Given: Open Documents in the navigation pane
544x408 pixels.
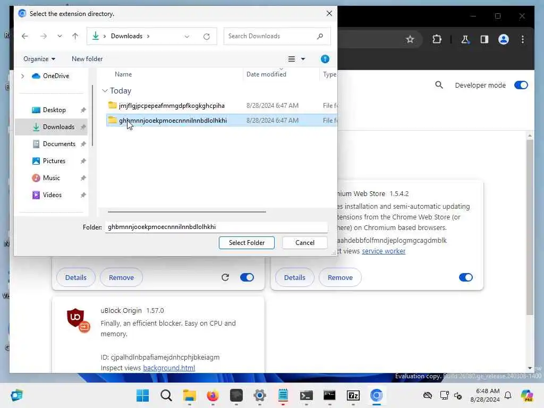Looking at the screenshot, I should pos(58,144).
